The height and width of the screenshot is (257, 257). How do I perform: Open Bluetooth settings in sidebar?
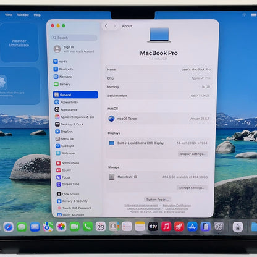click(x=63, y=69)
